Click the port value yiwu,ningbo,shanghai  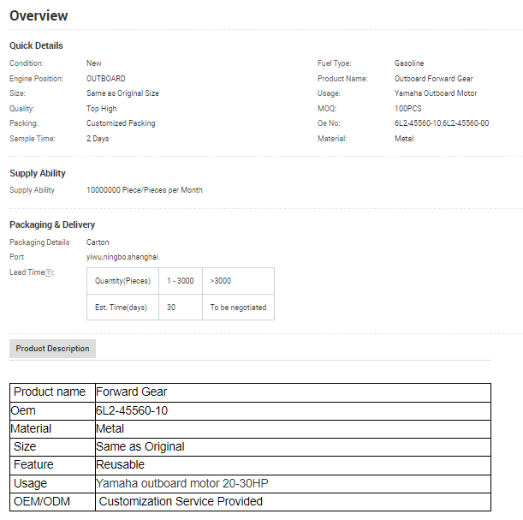coord(122,256)
